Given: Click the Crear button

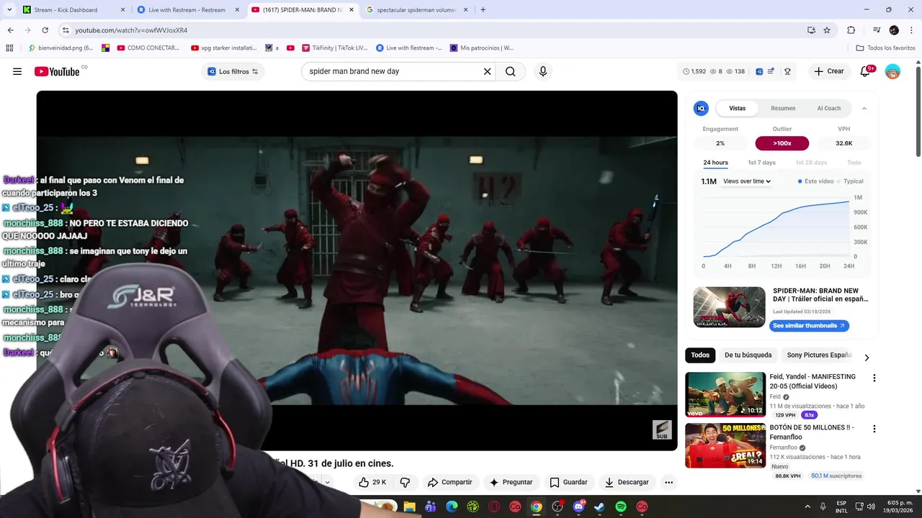Looking at the screenshot, I should 828,71.
